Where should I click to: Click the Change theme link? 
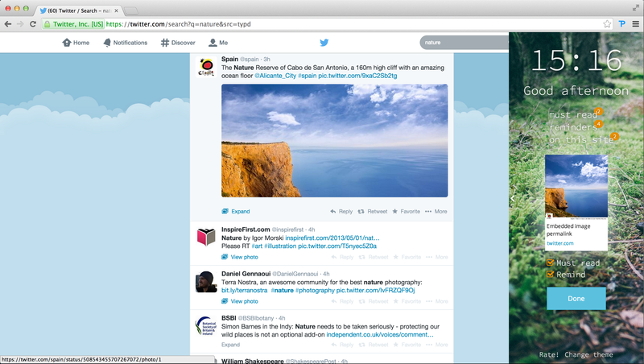click(x=588, y=355)
